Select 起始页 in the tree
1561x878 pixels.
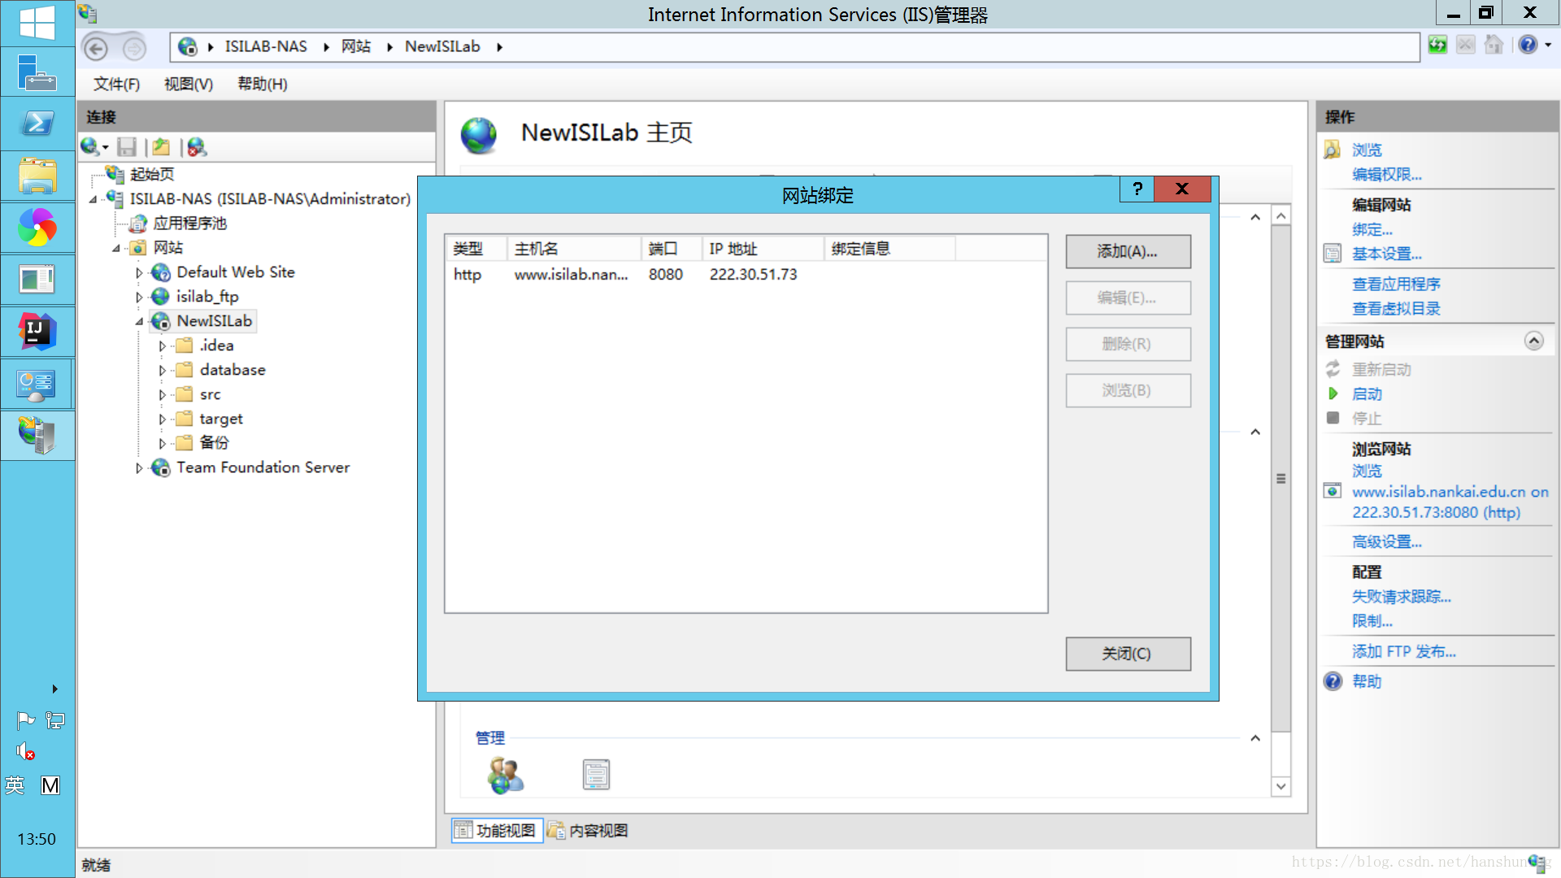click(x=151, y=174)
